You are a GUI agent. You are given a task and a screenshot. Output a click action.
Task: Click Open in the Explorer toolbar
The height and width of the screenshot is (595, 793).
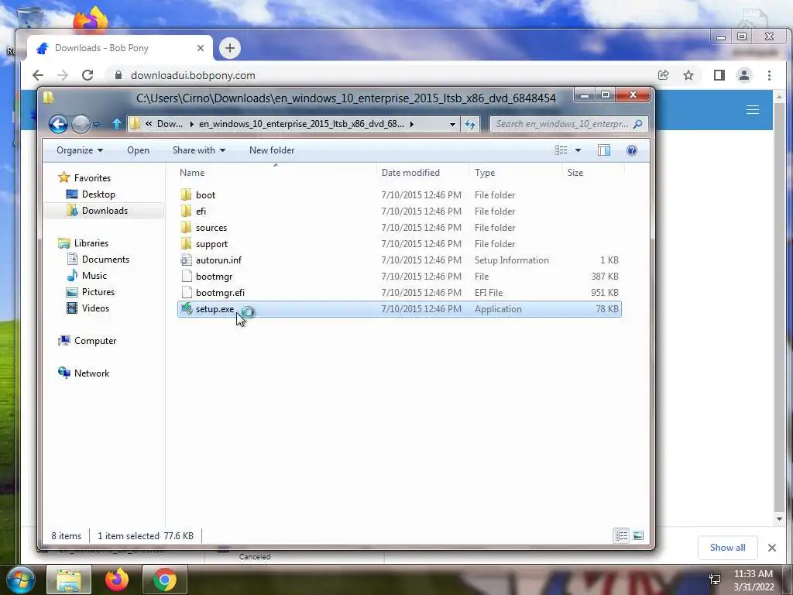(x=138, y=150)
